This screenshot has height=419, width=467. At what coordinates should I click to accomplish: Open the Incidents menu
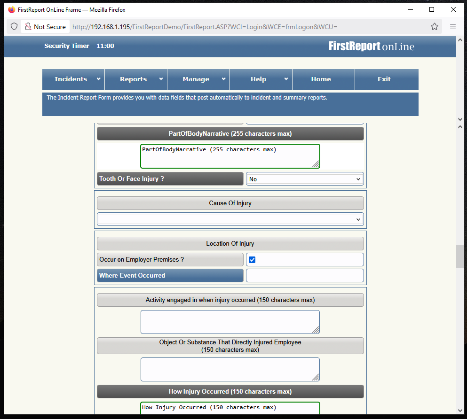73,79
